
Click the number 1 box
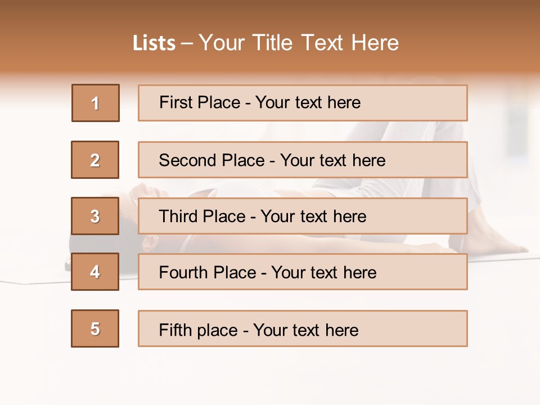96,103
